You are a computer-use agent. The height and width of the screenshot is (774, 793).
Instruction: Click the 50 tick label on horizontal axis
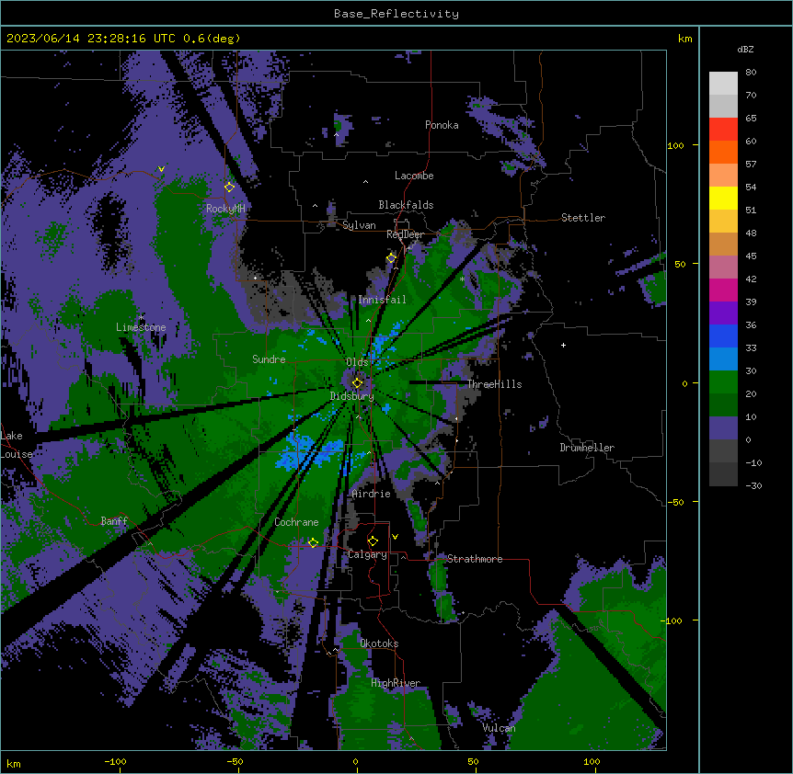pos(473,761)
